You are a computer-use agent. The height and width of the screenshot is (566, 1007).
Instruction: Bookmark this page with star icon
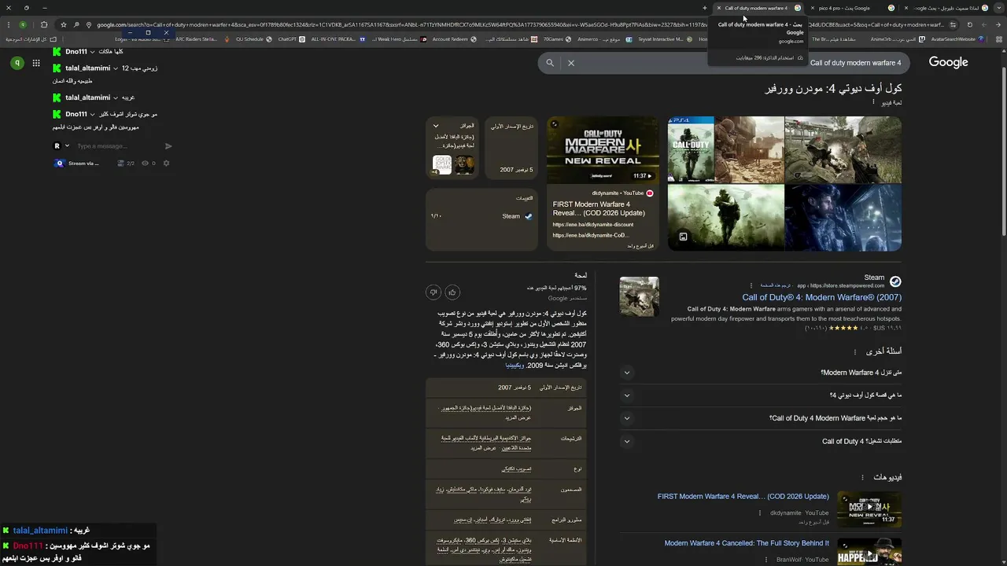point(64,24)
